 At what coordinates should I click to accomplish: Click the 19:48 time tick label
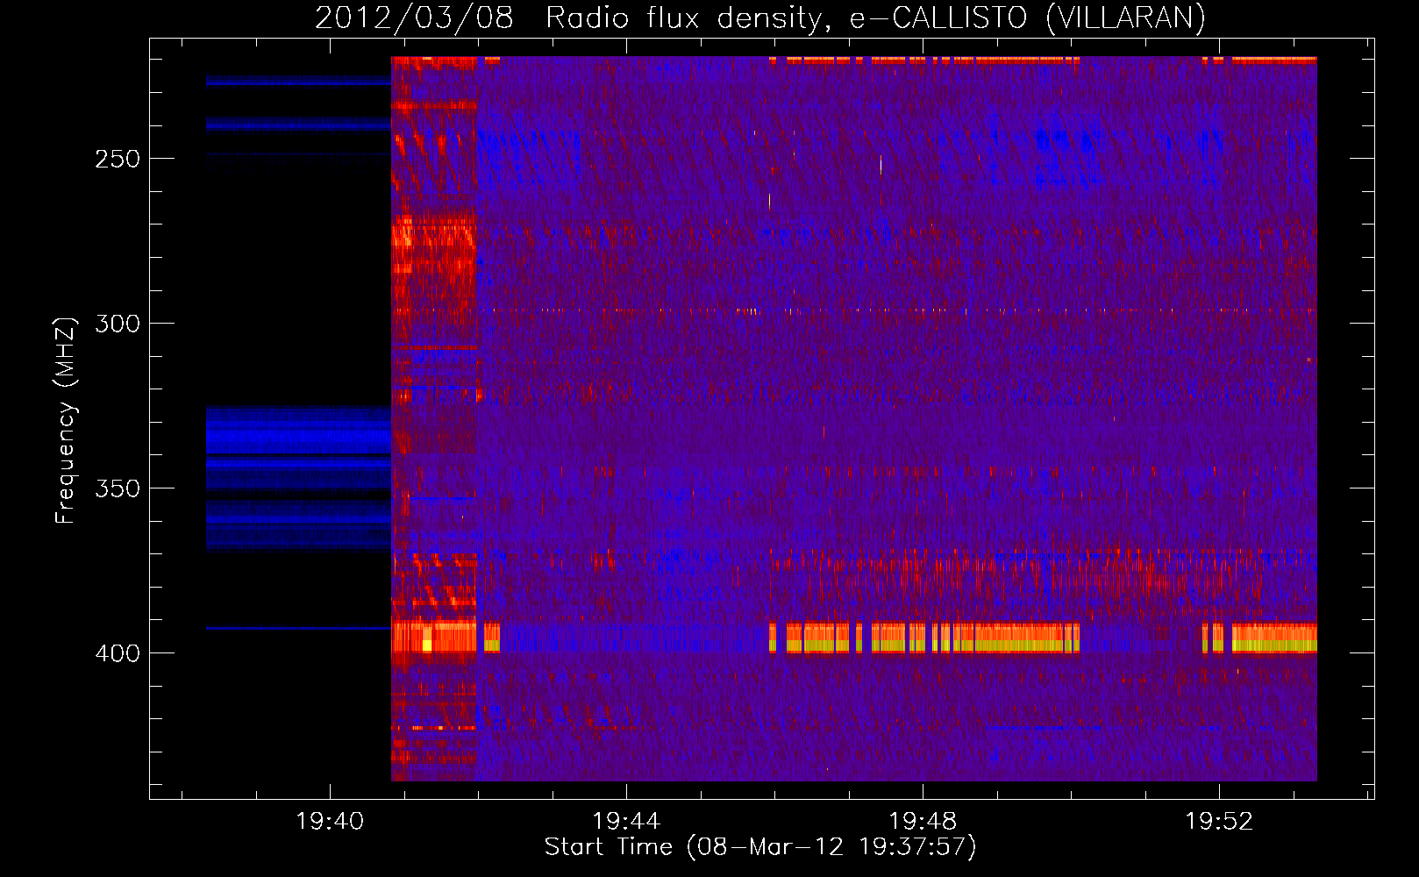point(923,821)
